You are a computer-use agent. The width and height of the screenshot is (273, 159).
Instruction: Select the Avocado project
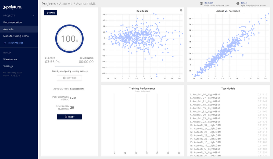pos(19,29)
